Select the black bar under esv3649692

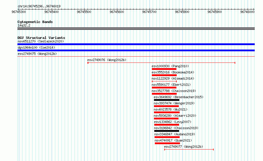167,100
